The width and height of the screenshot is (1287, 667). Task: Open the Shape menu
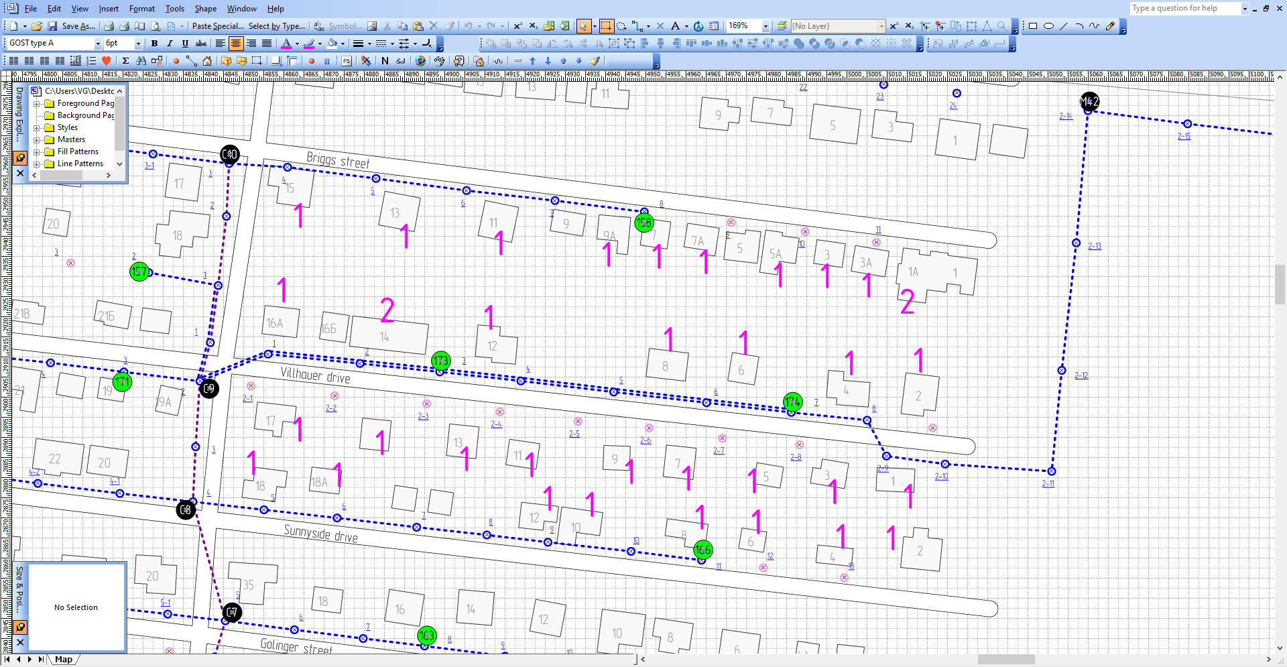[205, 9]
